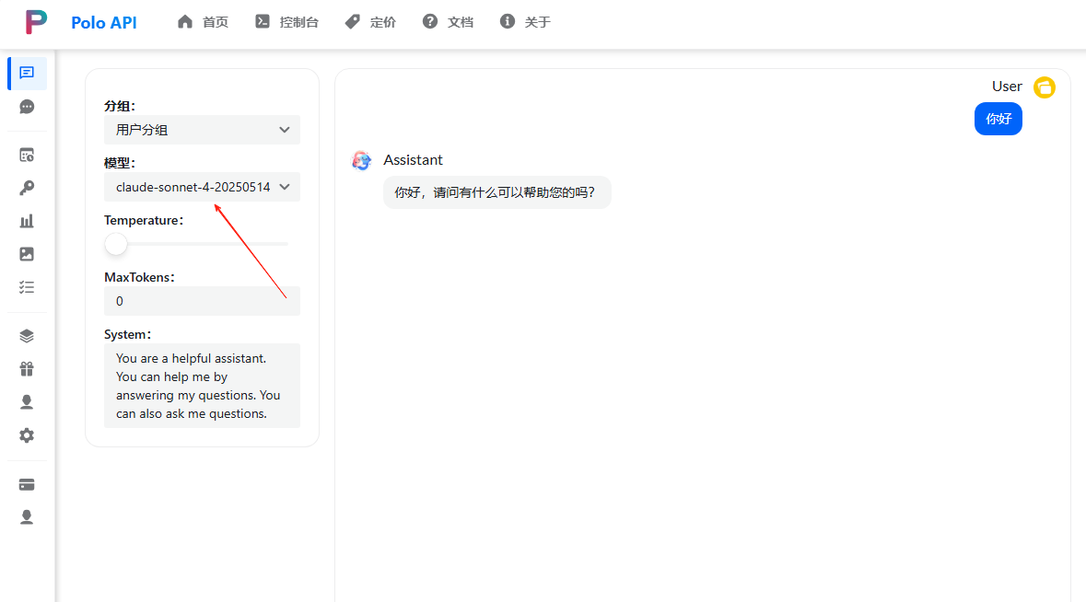Click the credit card wallet icon
The height and width of the screenshot is (602, 1086).
point(27,484)
